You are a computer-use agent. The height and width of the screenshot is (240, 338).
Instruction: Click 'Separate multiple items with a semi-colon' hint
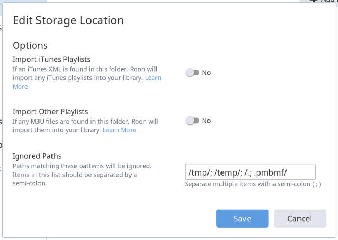click(253, 184)
